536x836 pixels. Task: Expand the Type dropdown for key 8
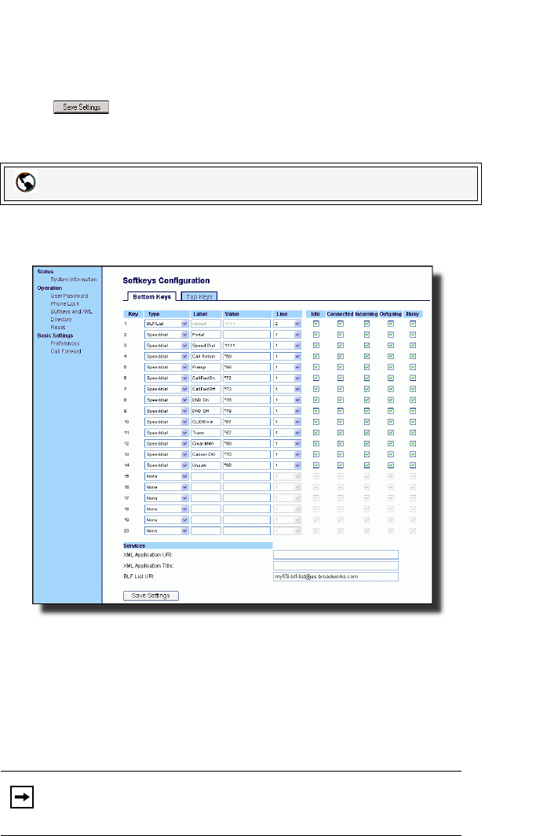(166, 400)
